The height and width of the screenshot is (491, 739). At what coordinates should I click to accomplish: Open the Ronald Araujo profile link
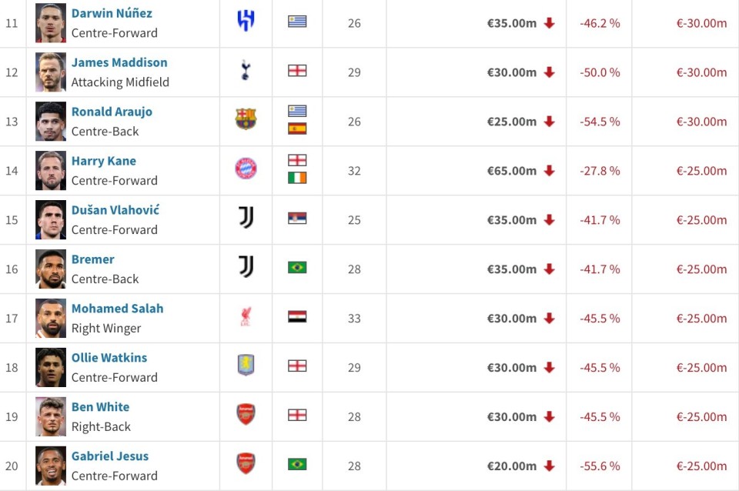click(112, 112)
